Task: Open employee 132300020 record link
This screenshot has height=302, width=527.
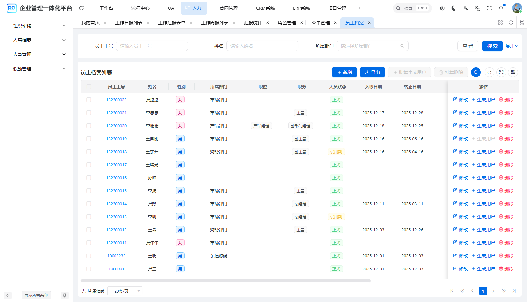Action: click(116, 126)
